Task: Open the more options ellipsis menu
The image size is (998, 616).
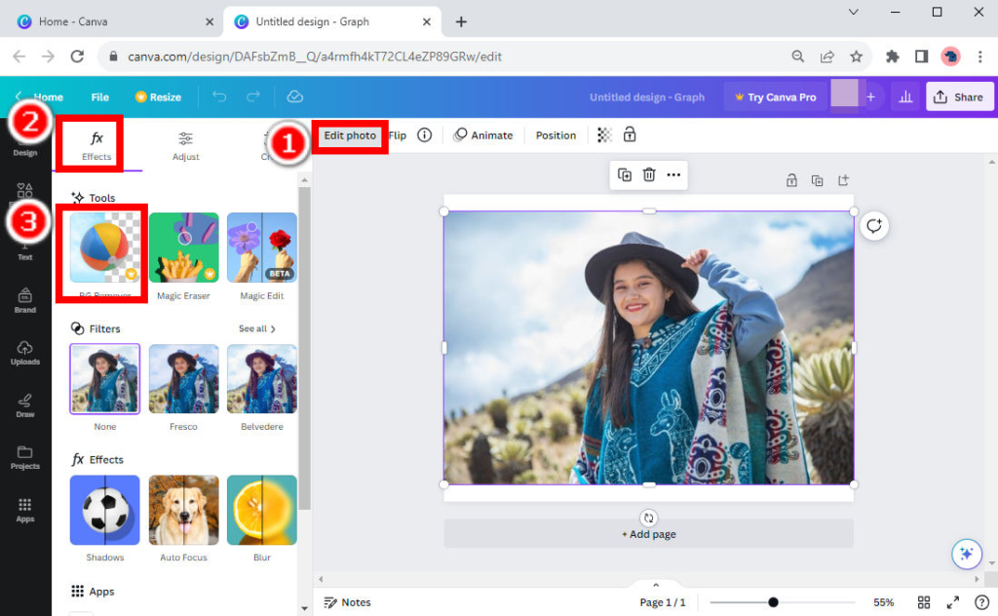Action: pos(673,175)
